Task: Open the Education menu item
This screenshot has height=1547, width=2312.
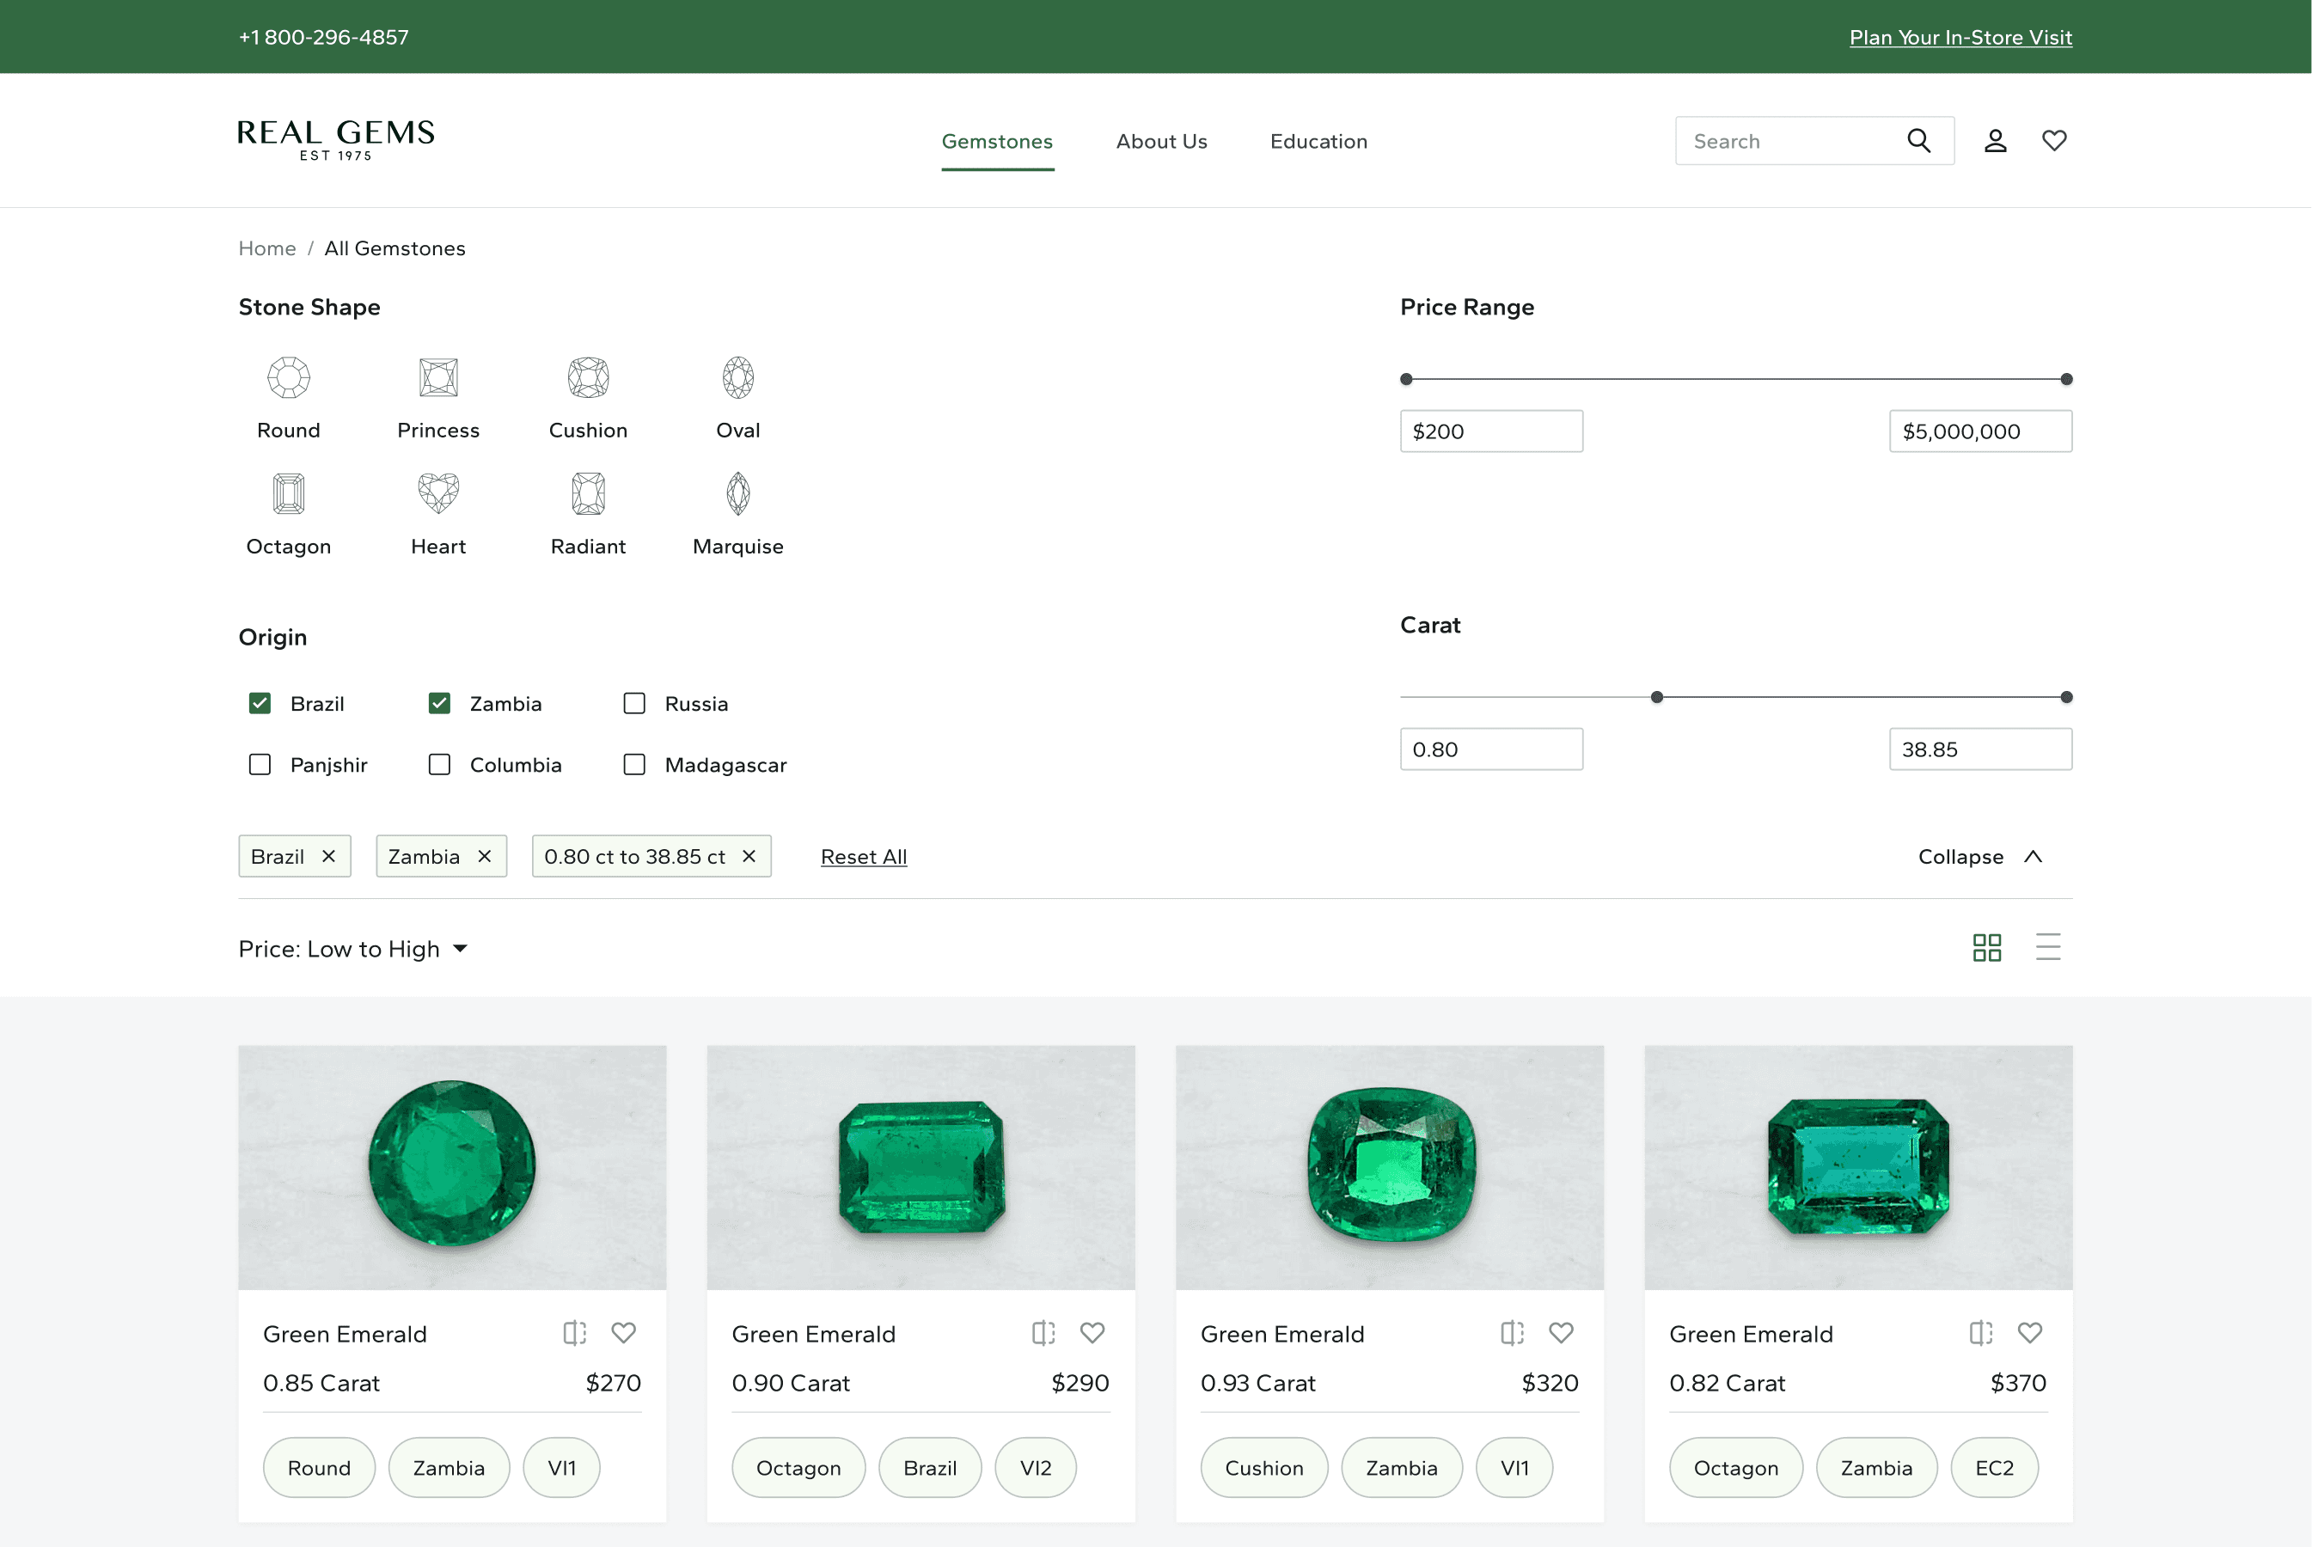Action: [1318, 141]
